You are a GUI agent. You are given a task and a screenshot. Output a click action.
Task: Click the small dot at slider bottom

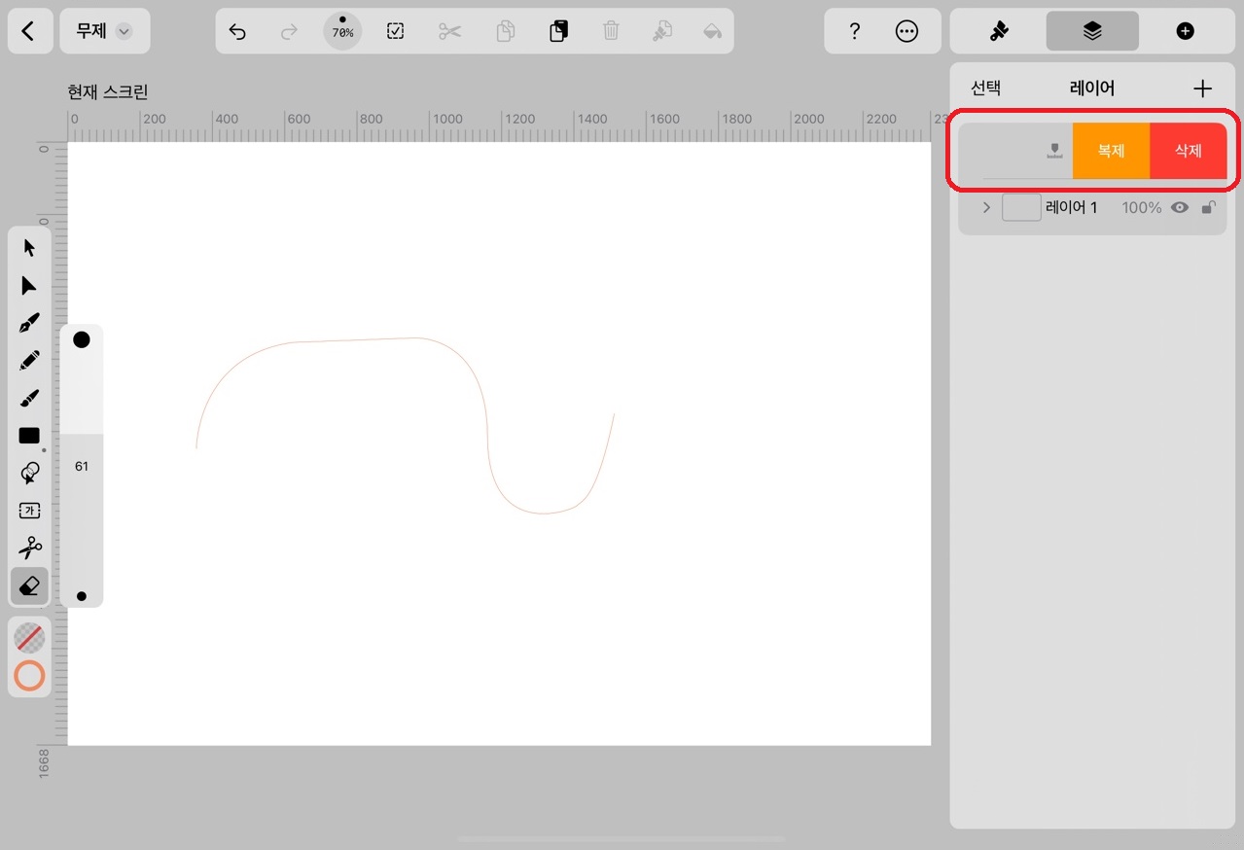[x=82, y=596]
